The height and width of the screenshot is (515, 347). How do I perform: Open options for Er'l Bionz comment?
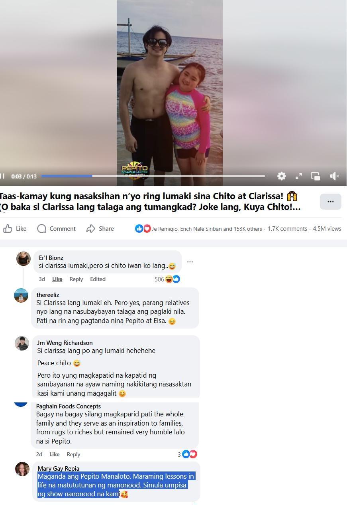(190, 262)
